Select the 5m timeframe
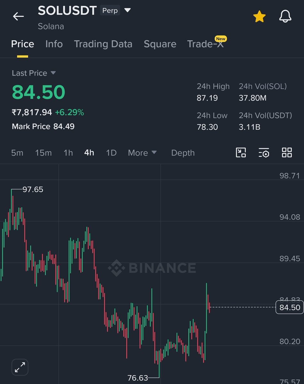 coord(17,153)
